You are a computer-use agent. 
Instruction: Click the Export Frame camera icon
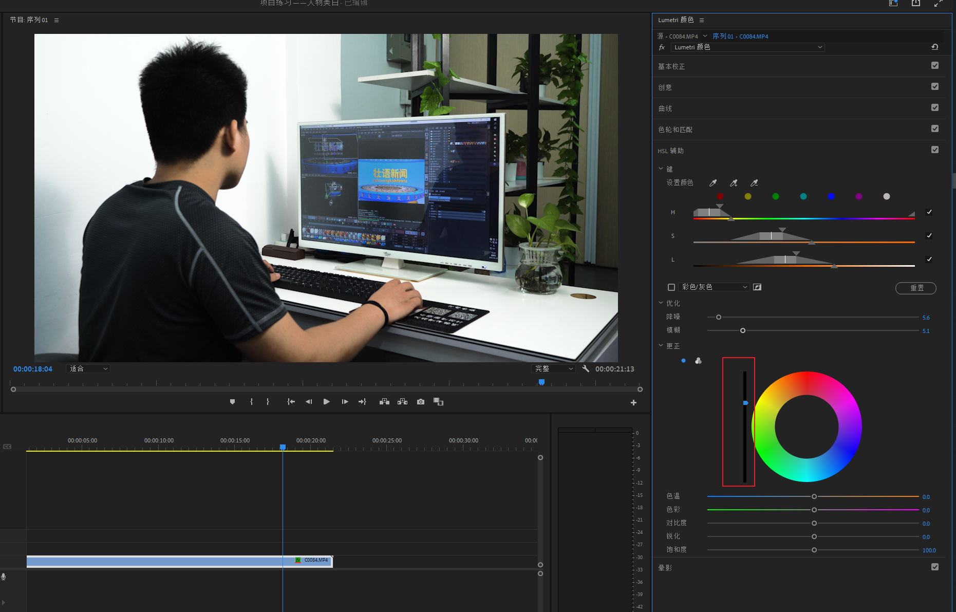coord(421,402)
